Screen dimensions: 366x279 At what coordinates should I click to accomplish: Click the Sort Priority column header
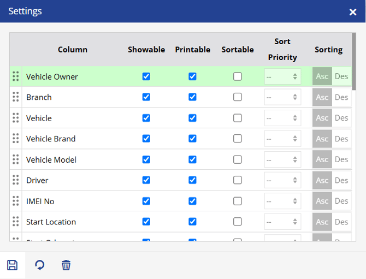(x=282, y=50)
